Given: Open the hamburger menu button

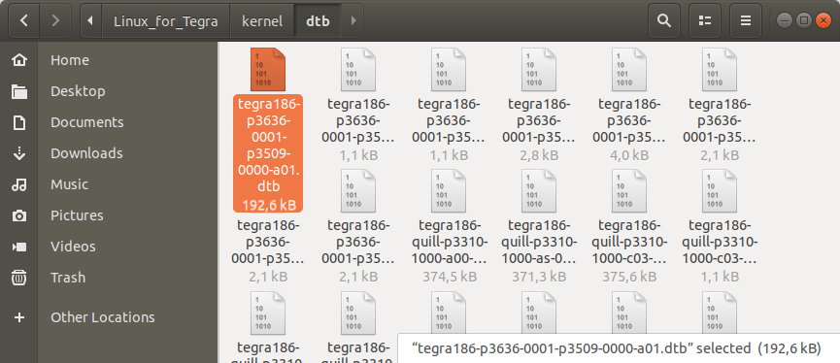Looking at the screenshot, I should click(745, 21).
